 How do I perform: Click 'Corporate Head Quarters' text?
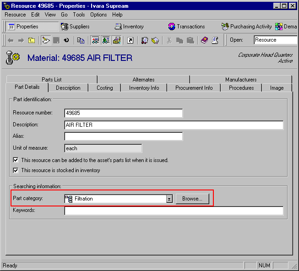tap(265, 55)
